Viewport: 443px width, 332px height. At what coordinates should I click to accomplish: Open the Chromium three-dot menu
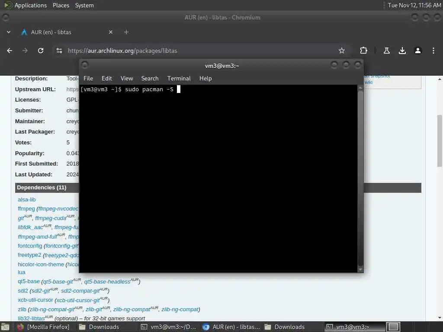point(433,51)
